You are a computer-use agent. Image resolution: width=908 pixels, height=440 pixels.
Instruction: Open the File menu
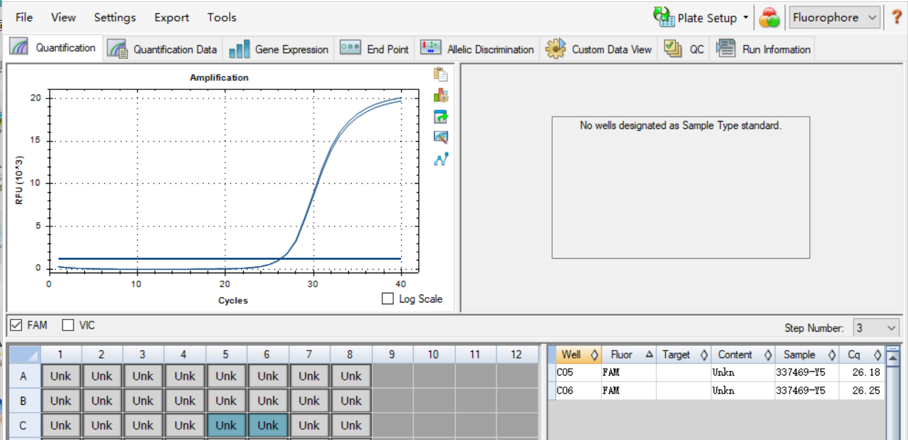click(24, 17)
